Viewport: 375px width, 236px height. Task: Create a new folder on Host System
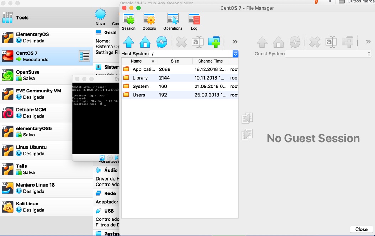click(214, 42)
